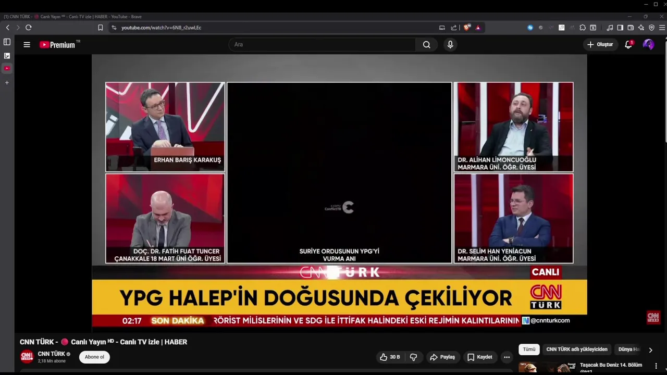Select the YouTube entry in the browser sidebar
667x375 pixels.
tap(7, 68)
